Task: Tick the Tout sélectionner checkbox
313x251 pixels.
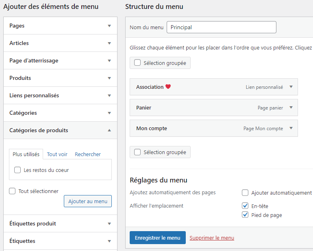Action: click(12, 191)
